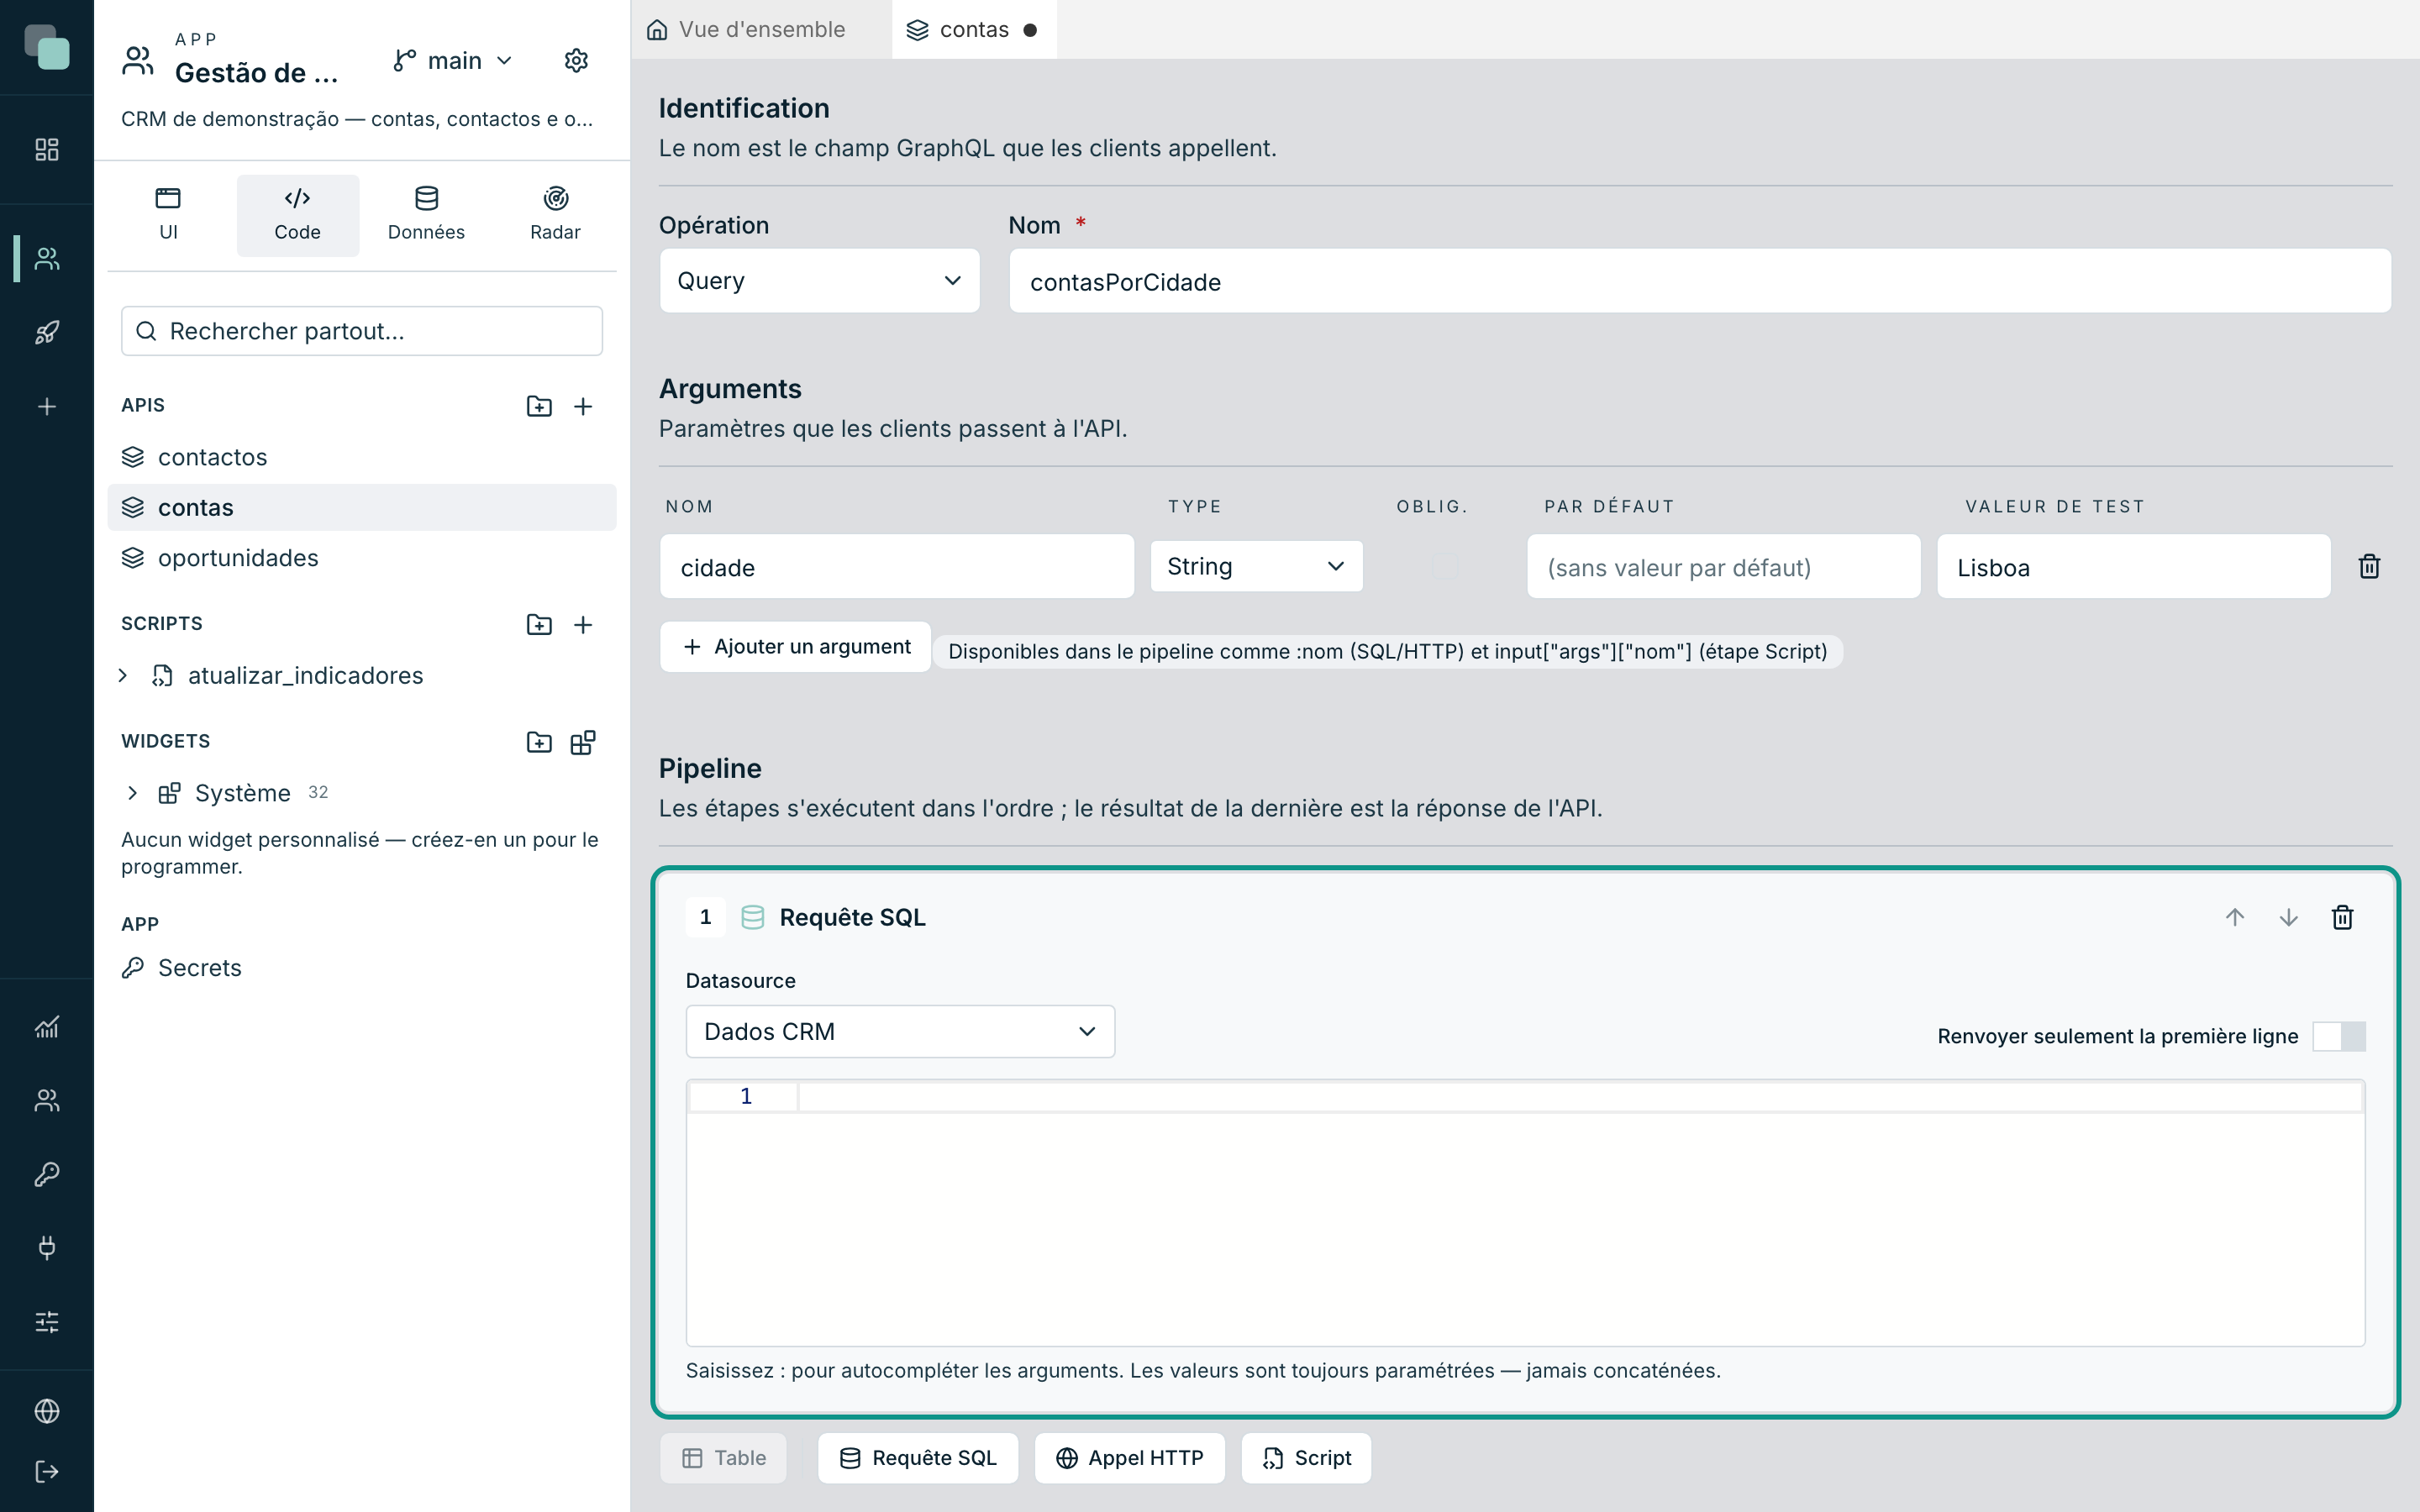Click the Rechercher partout search field

tap(362, 331)
